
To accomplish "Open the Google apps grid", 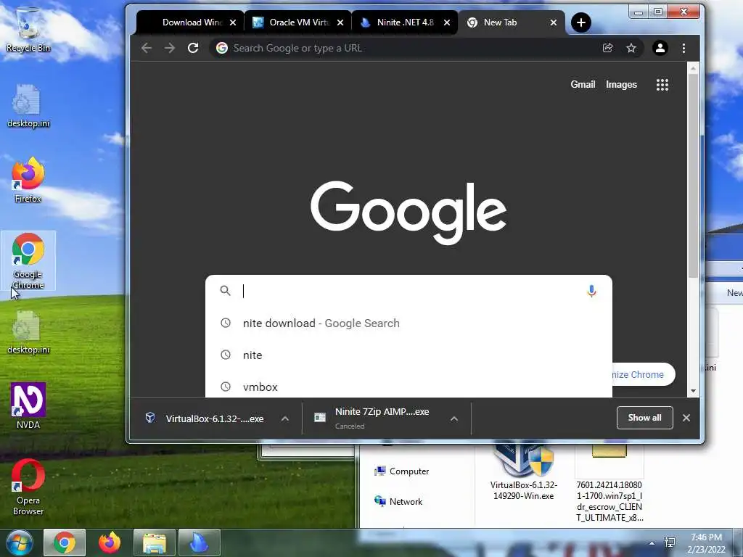I will pyautogui.click(x=662, y=85).
